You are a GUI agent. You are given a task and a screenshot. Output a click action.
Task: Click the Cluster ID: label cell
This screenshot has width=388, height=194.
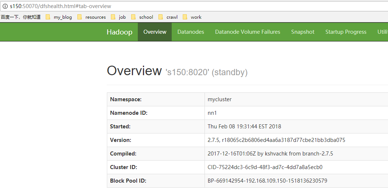pyautogui.click(x=156, y=167)
